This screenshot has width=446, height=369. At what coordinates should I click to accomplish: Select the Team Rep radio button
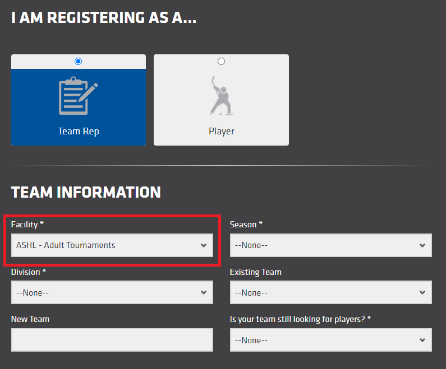point(78,61)
